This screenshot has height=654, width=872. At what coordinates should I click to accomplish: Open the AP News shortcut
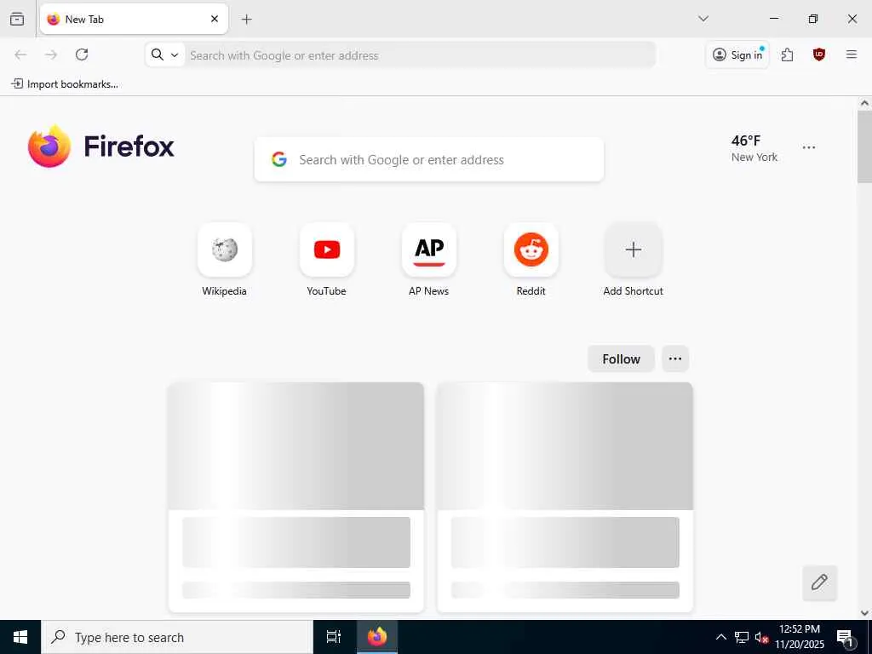[x=429, y=261]
